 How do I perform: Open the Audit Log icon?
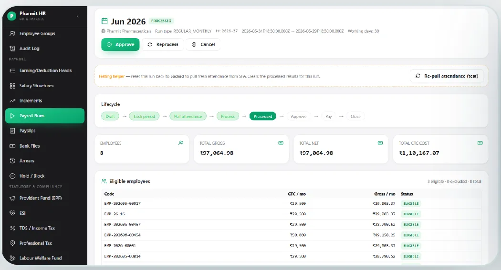(x=12, y=49)
